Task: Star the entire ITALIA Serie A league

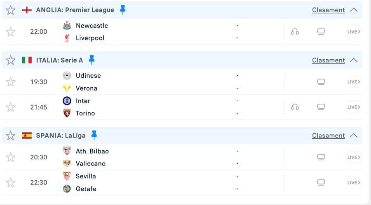Action: pos(11,60)
